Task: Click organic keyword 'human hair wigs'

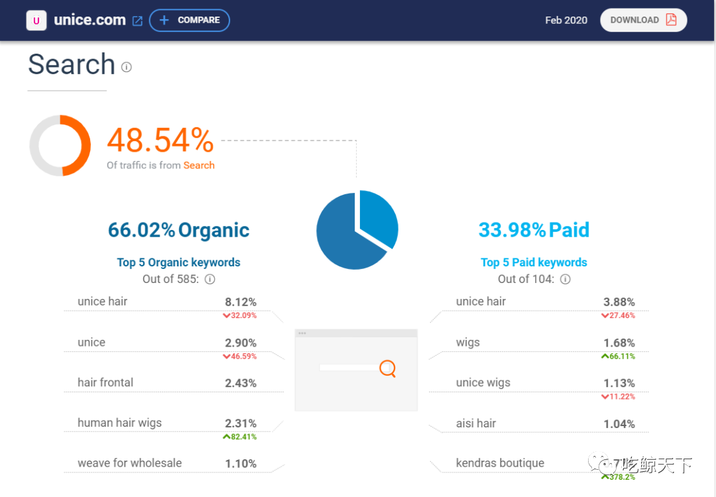Action: pyautogui.click(x=119, y=423)
